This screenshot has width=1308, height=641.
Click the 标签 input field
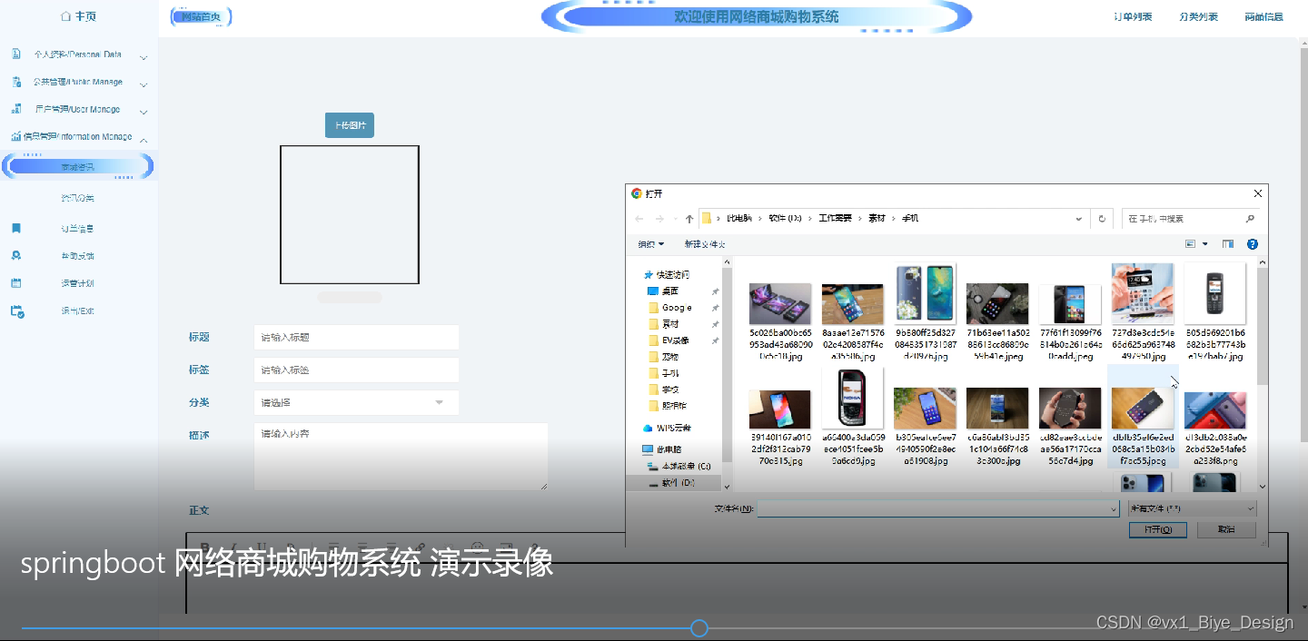356,370
